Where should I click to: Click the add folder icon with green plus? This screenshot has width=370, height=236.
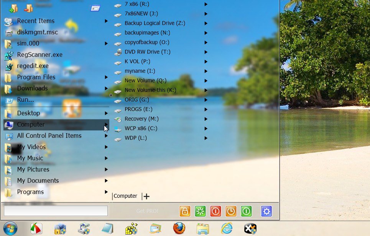click(13, 8)
